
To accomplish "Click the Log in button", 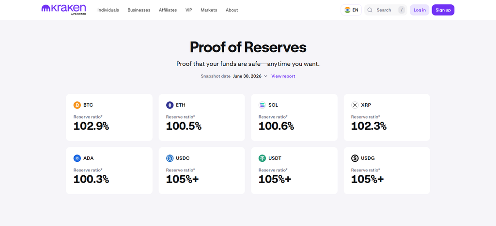I will (419, 10).
